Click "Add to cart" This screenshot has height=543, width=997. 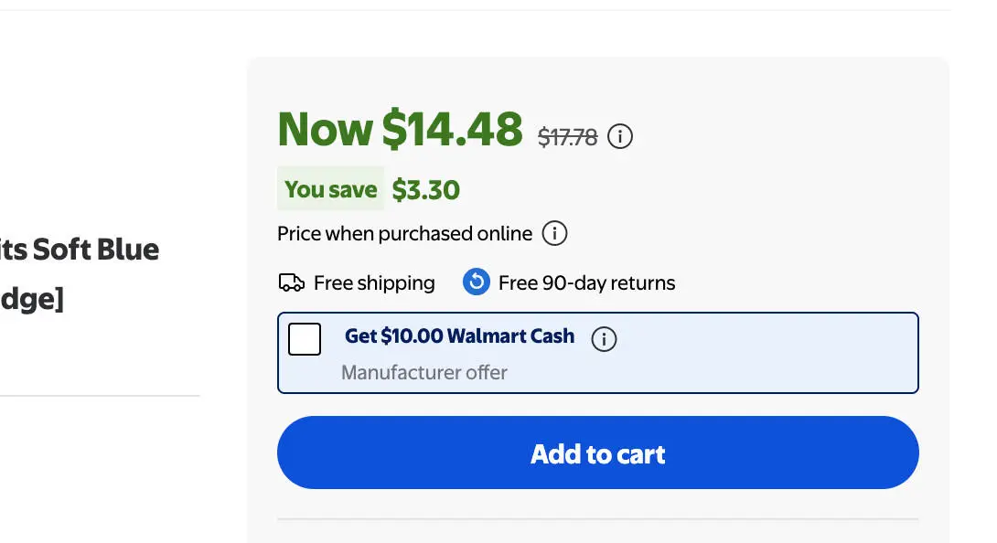click(597, 453)
